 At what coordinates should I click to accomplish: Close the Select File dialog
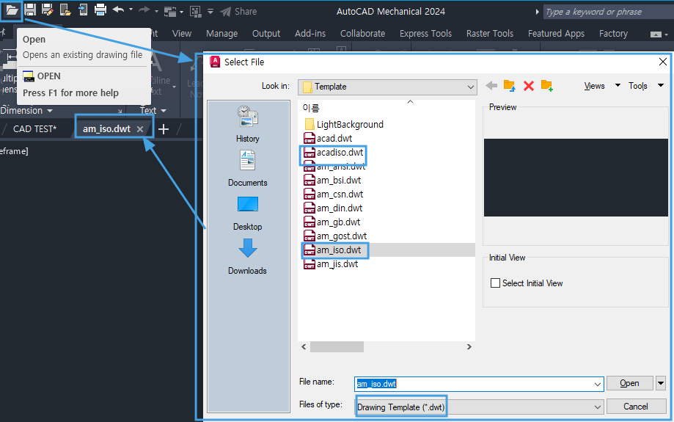pyautogui.click(x=663, y=62)
